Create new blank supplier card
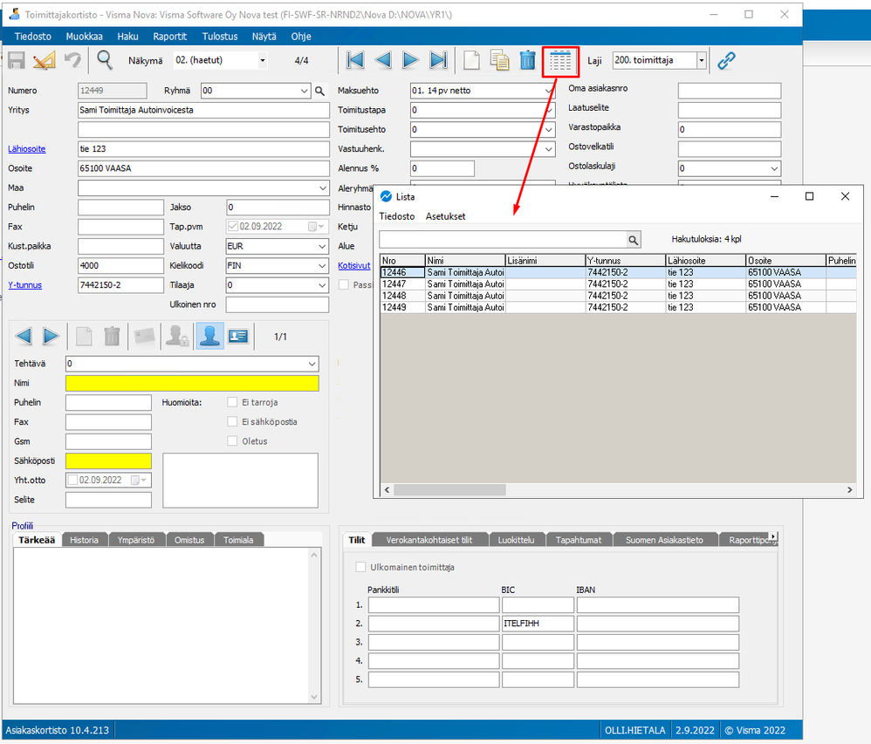 click(471, 60)
